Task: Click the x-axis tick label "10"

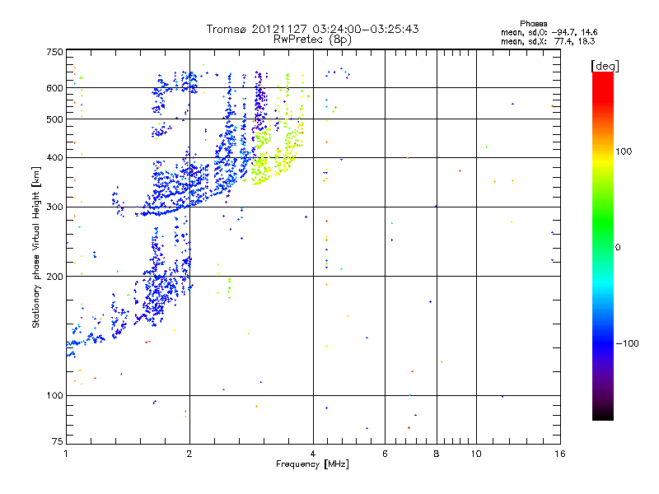Action: click(476, 454)
